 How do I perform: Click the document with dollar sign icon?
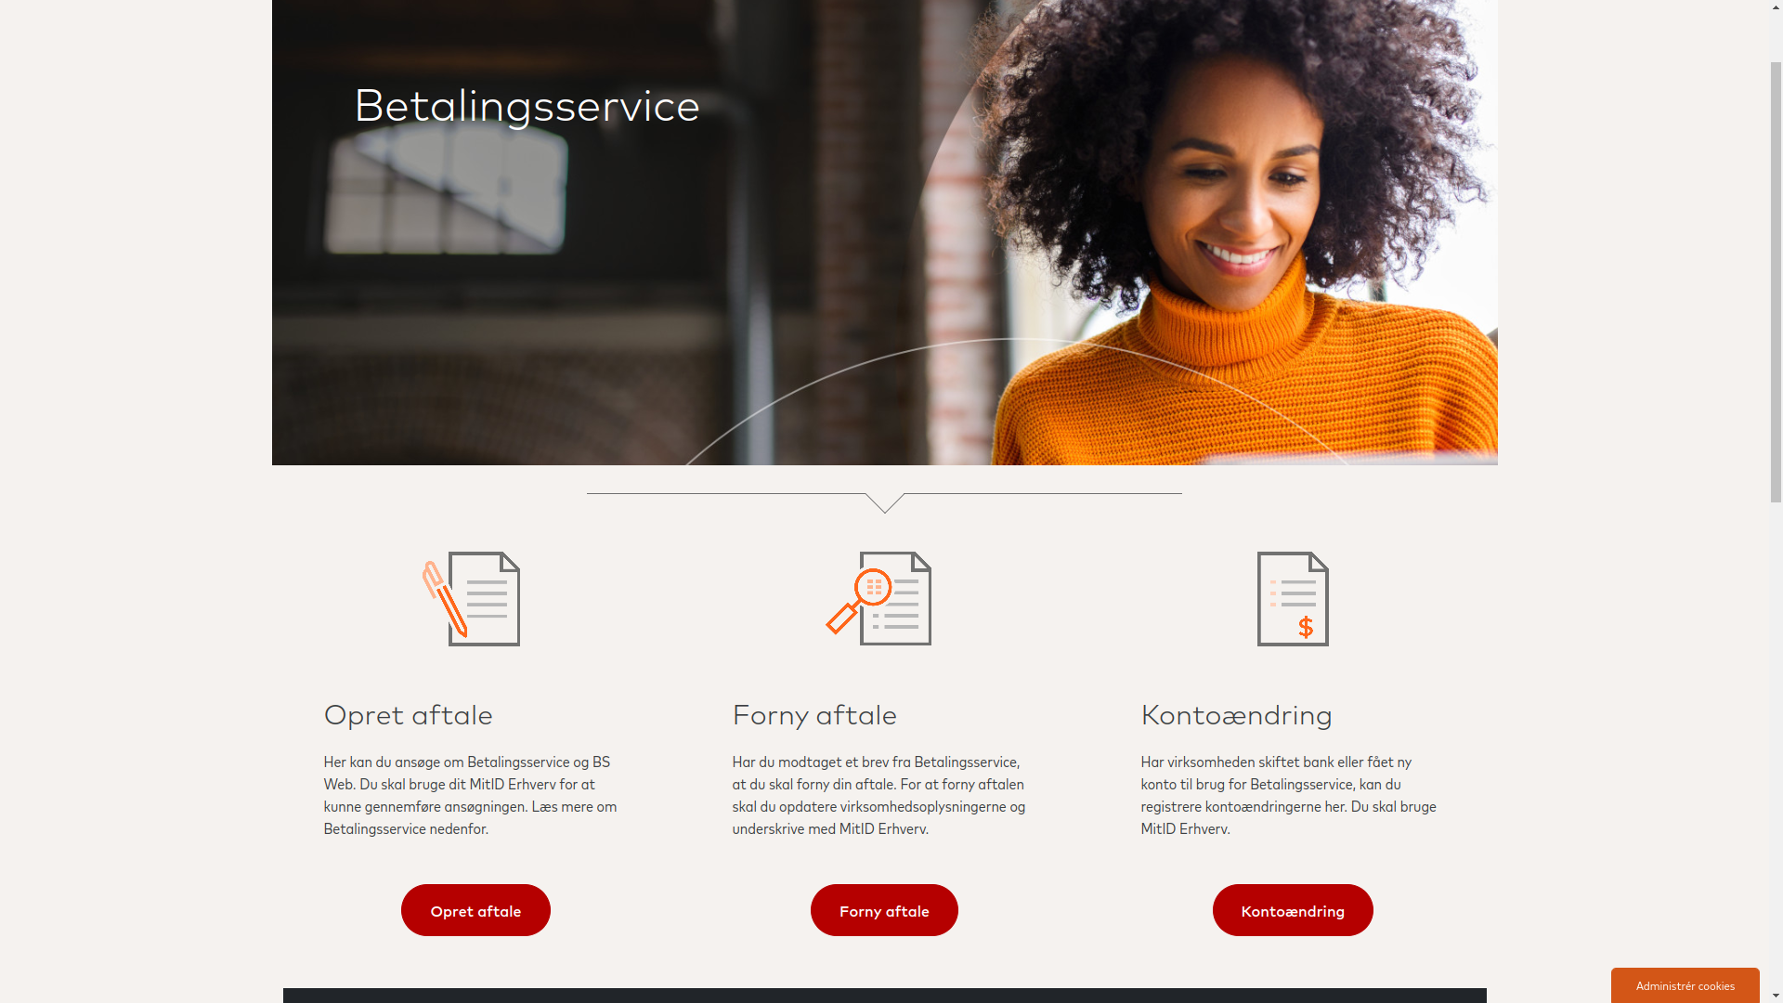[1293, 599]
